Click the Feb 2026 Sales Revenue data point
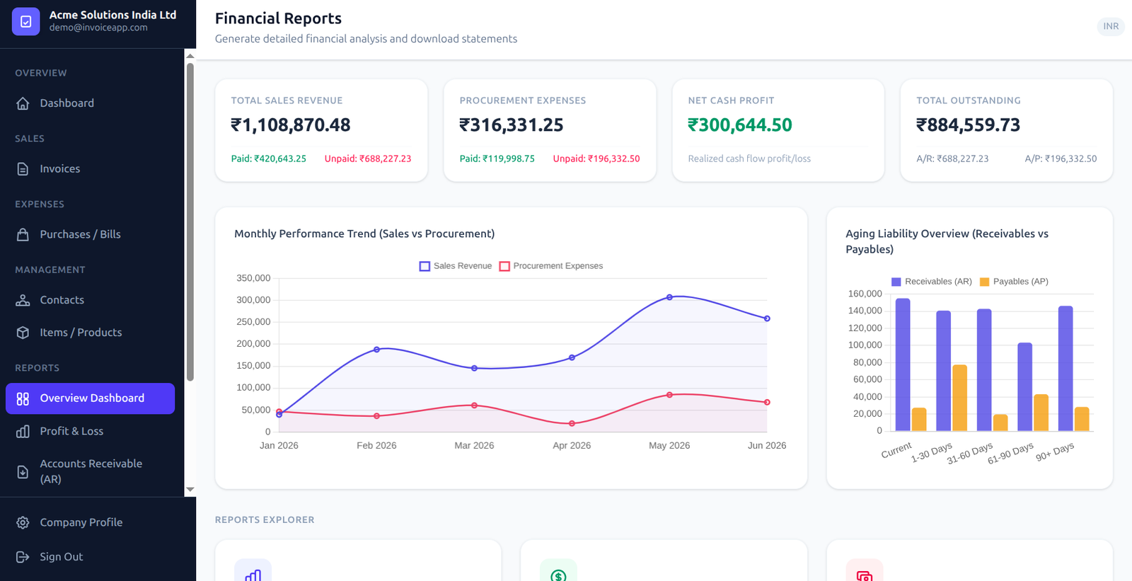Viewport: 1132px width, 581px height. (376, 350)
